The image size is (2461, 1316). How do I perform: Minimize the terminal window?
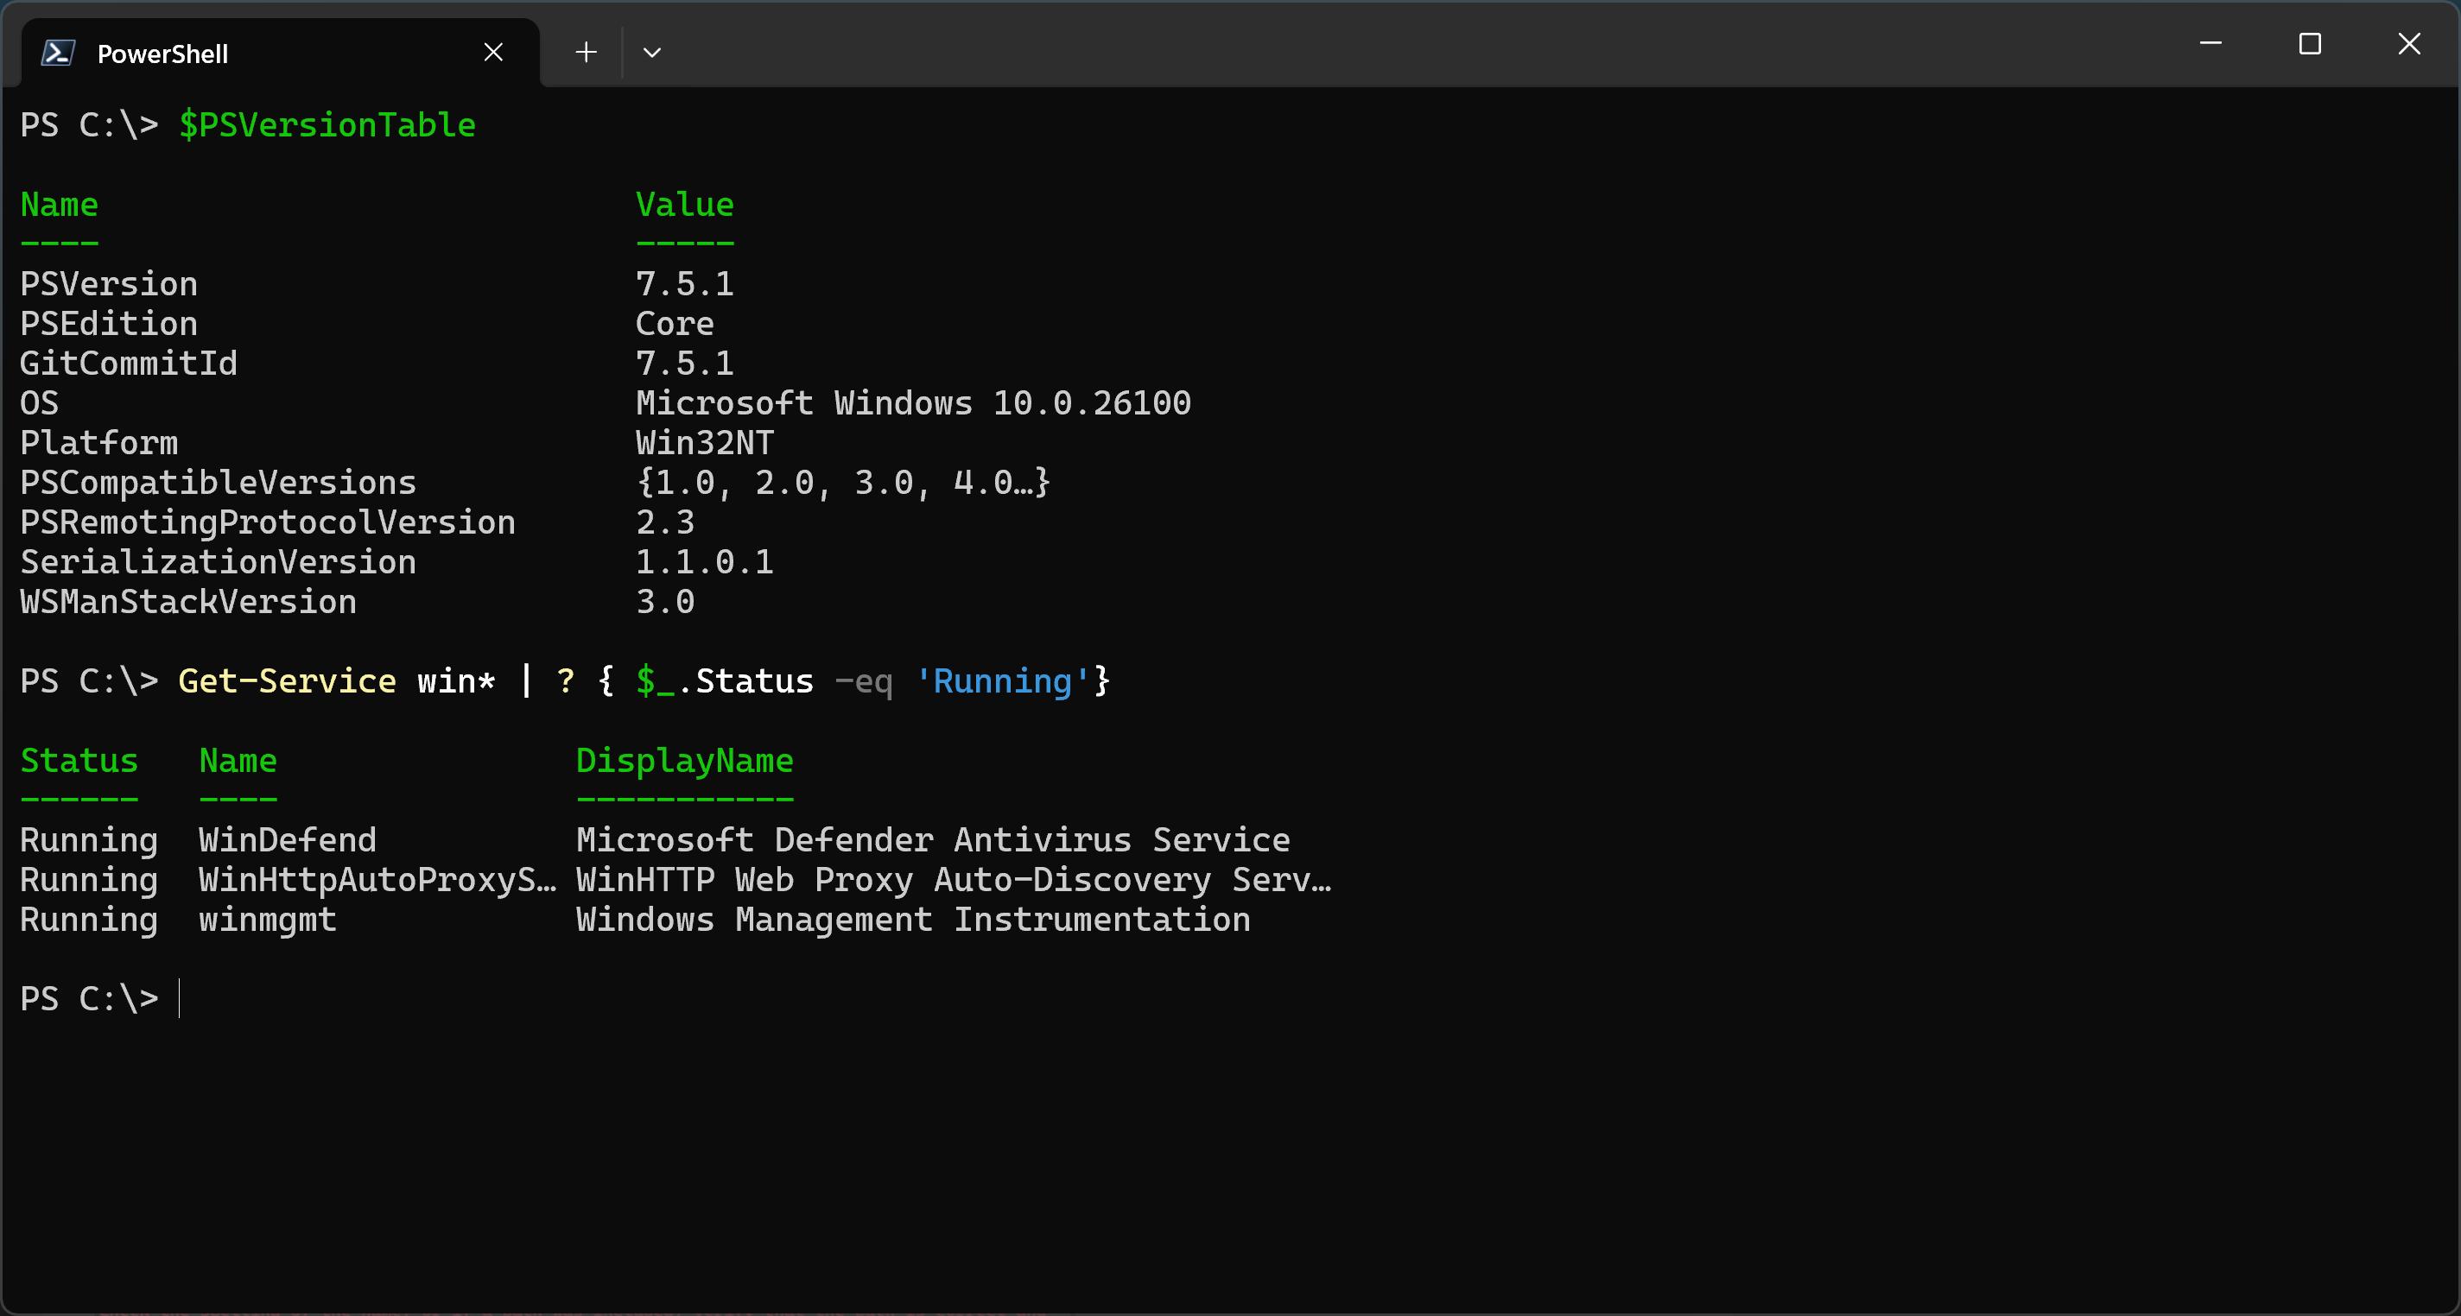[x=2210, y=44]
